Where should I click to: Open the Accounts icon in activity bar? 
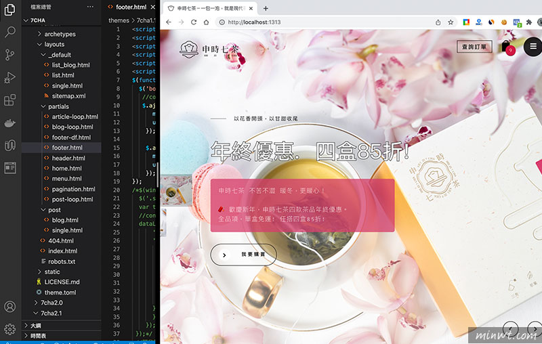click(x=9, y=307)
